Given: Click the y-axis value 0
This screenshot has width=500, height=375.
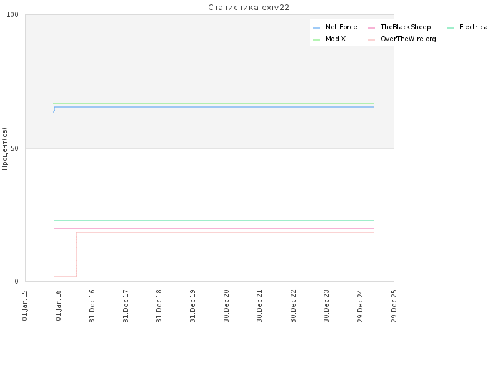Looking at the screenshot, I should click(x=17, y=282).
